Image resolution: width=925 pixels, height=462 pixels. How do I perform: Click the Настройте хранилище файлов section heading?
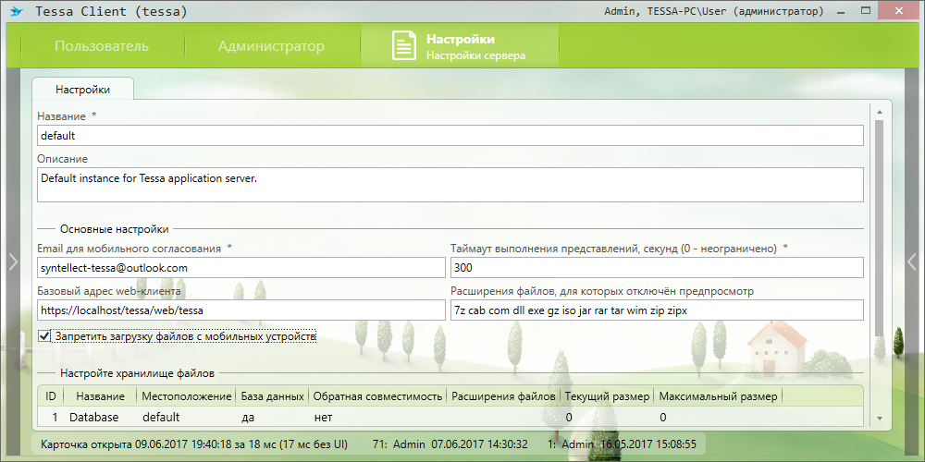(x=138, y=373)
